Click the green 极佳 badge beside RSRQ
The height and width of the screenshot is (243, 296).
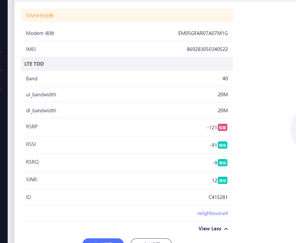[x=223, y=163]
